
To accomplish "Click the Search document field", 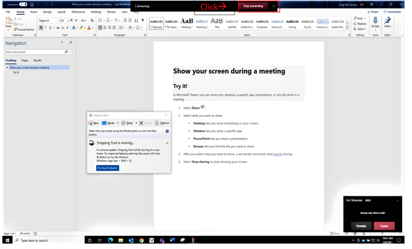I will 35,52.
